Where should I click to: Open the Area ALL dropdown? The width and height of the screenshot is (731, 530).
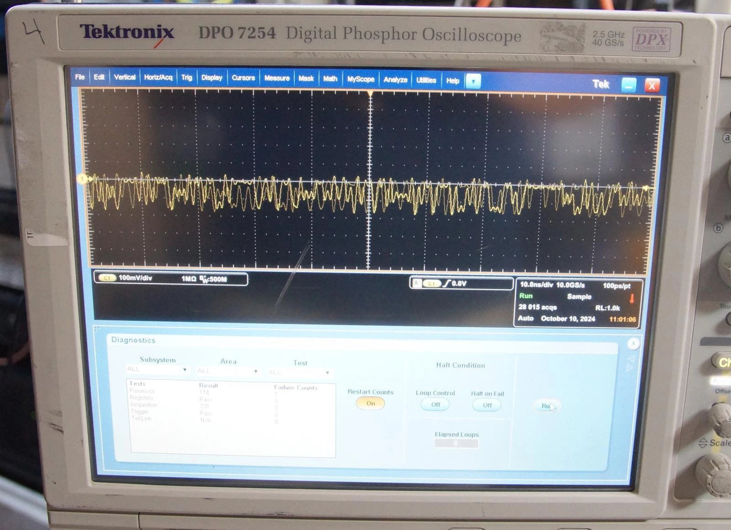[228, 370]
